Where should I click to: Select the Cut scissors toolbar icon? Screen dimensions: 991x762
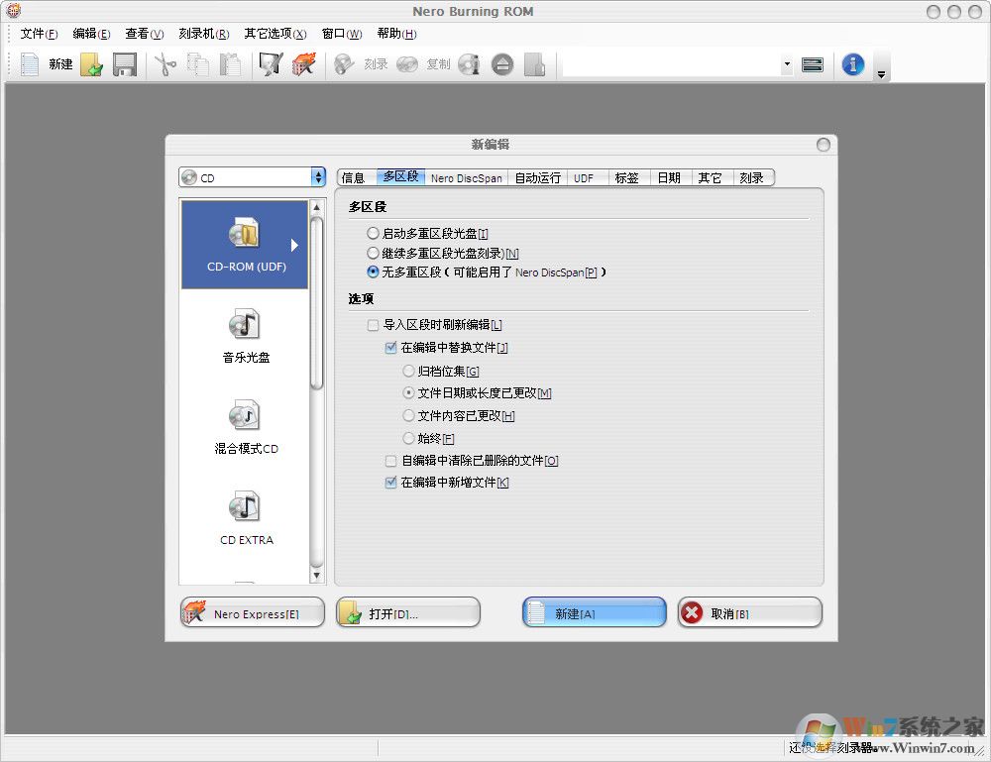coord(165,63)
